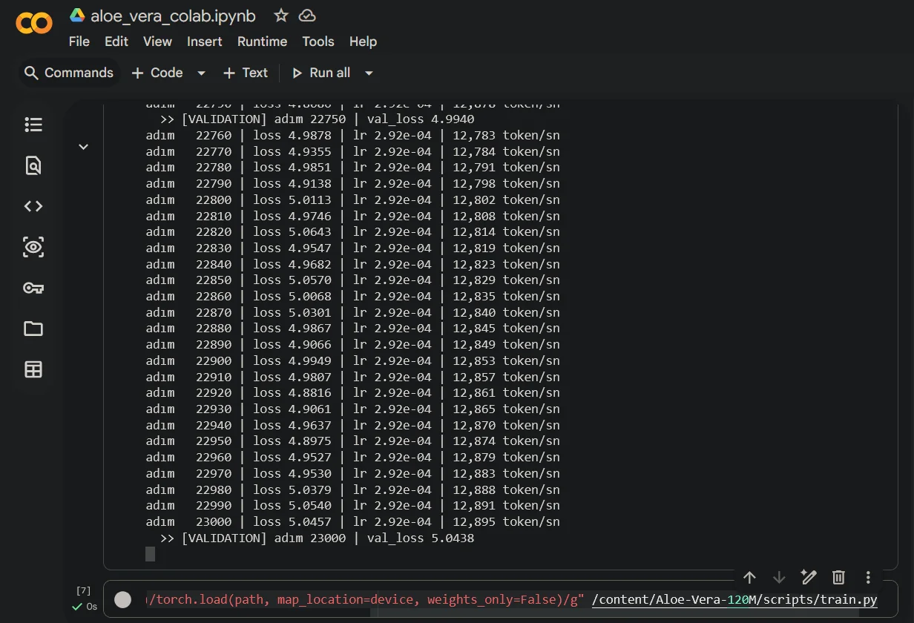Click the round run button of cell 7
The height and width of the screenshot is (623, 914).
123,600
